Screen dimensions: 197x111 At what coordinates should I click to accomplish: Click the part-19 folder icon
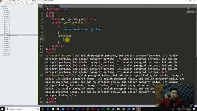(5, 29)
